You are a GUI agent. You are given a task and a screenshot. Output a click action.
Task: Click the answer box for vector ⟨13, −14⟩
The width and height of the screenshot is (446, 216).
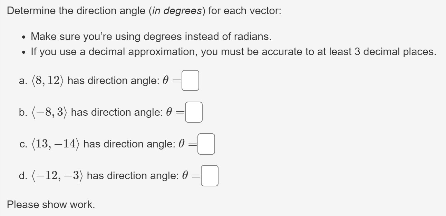(206, 144)
